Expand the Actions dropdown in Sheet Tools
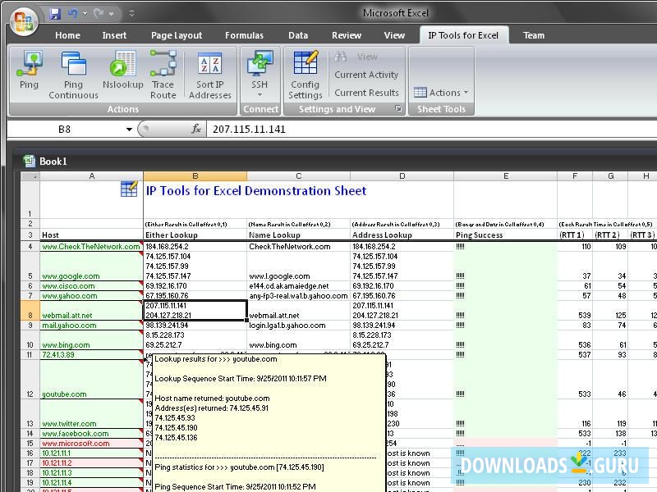657x492 pixels. (x=442, y=93)
